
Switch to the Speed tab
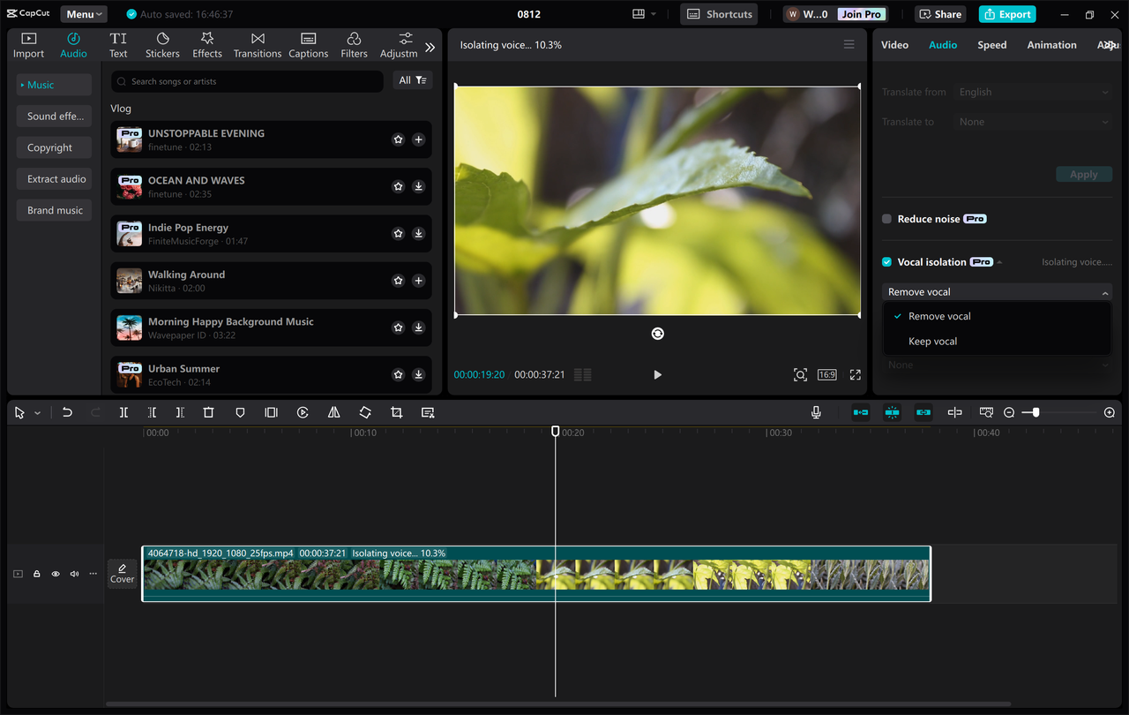[x=991, y=45]
